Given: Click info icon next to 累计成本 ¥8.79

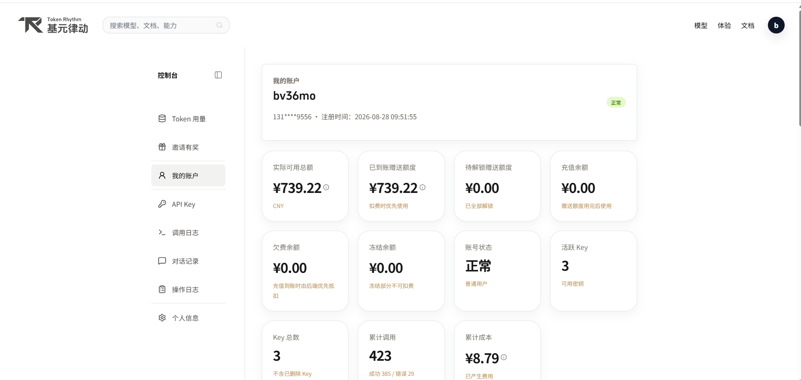Looking at the screenshot, I should click(504, 357).
